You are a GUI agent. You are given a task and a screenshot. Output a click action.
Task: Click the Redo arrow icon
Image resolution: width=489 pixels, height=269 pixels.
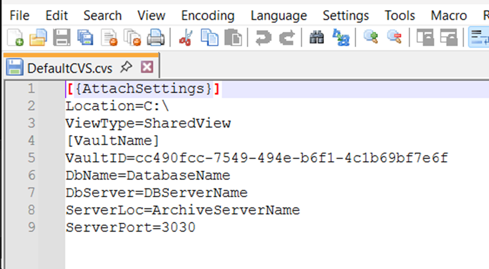(287, 39)
